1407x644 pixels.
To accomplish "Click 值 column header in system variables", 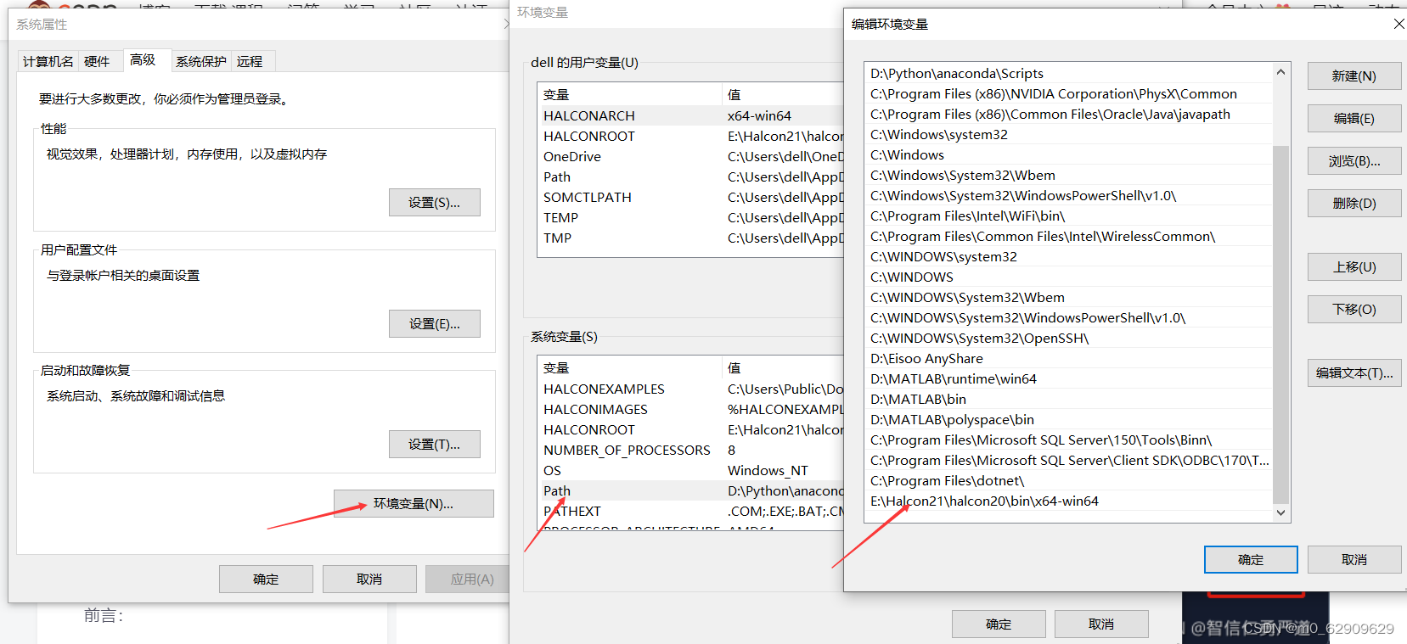I will tap(782, 368).
